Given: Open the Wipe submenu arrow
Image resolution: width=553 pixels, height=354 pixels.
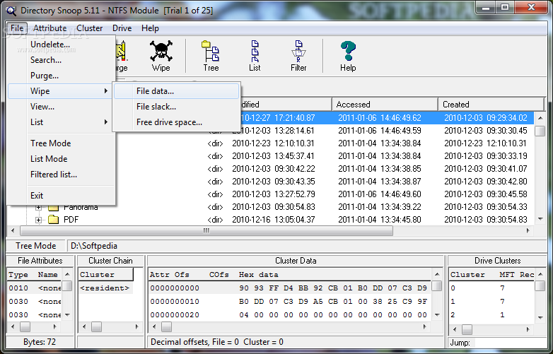Looking at the screenshot, I should pyautogui.click(x=105, y=91).
